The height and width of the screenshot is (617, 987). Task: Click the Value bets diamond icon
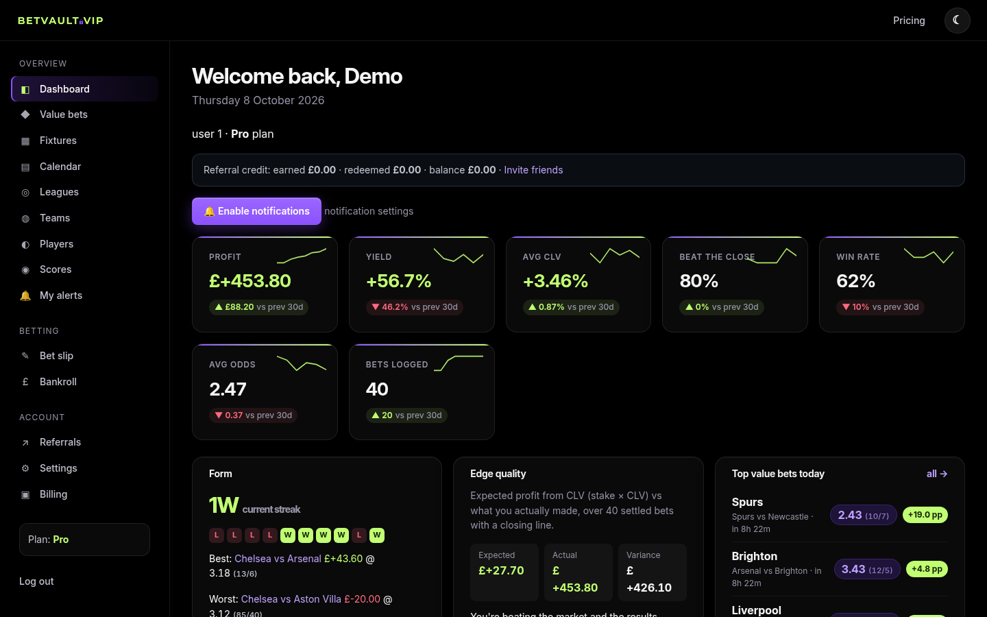(x=25, y=114)
